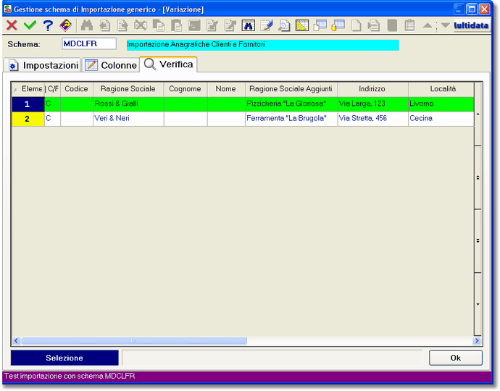Viewport: 500px width, 391px height.
Task: Click the 'Veri & Neri' cell
Action: 128,119
